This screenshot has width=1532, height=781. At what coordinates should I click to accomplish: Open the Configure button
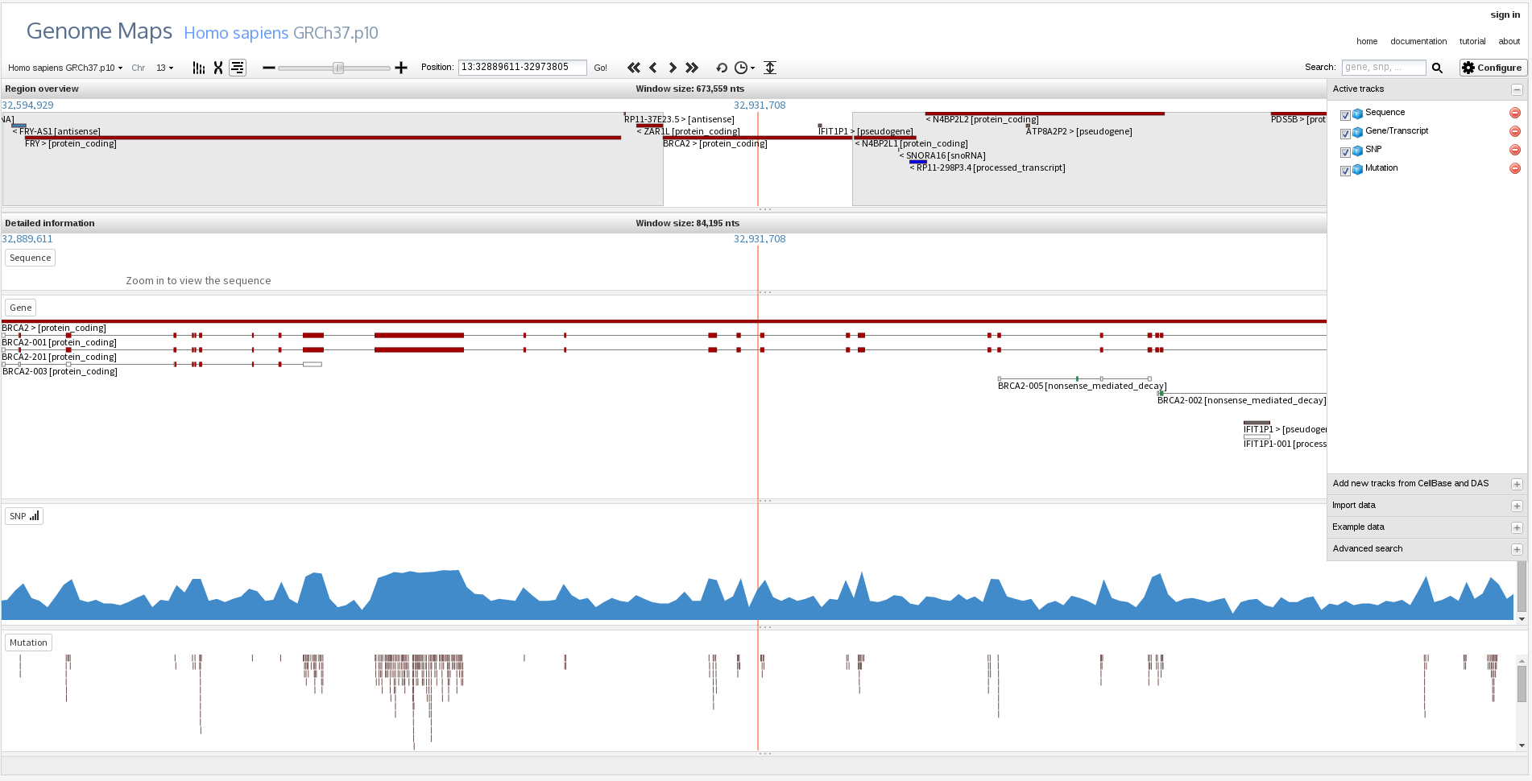pos(1493,68)
